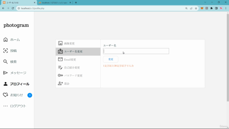Open the extensions puzzle-piece icon
This screenshot has width=229, height=129.
[211, 8]
